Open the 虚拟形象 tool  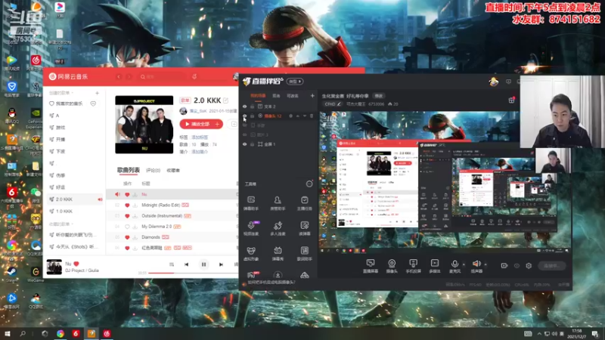point(251,253)
